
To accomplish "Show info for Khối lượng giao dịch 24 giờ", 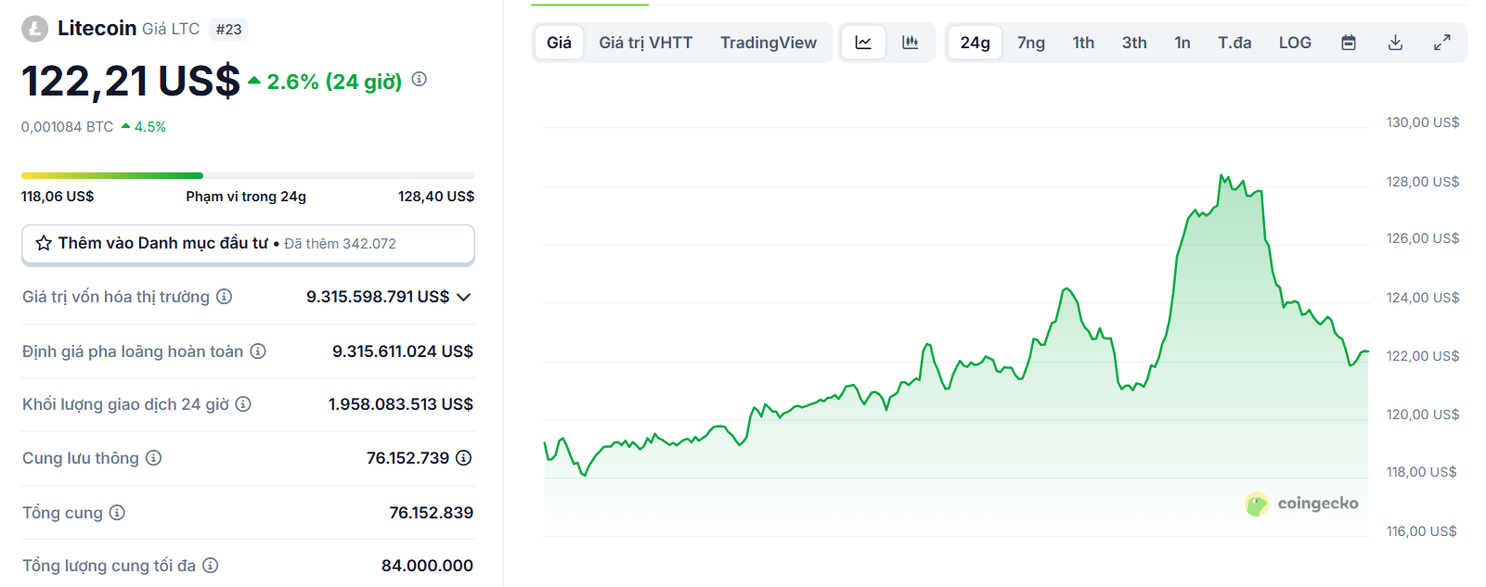I will click(243, 404).
